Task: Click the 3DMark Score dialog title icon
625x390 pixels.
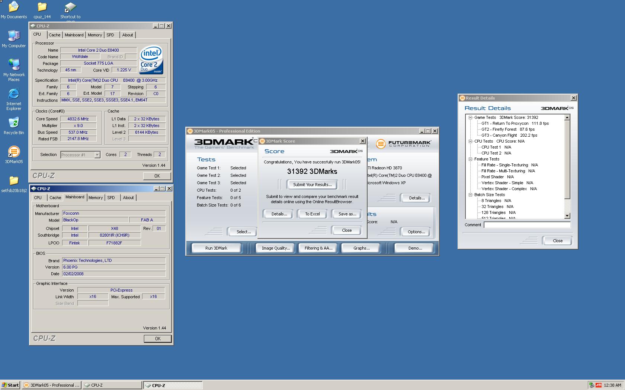Action: [x=262, y=141]
